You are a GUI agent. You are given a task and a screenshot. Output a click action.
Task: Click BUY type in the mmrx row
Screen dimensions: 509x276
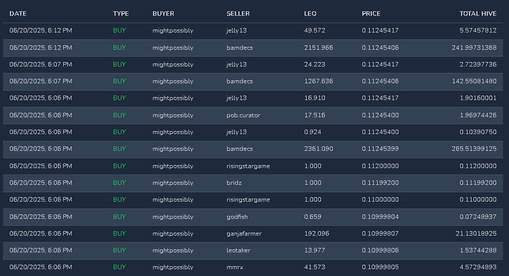click(119, 267)
